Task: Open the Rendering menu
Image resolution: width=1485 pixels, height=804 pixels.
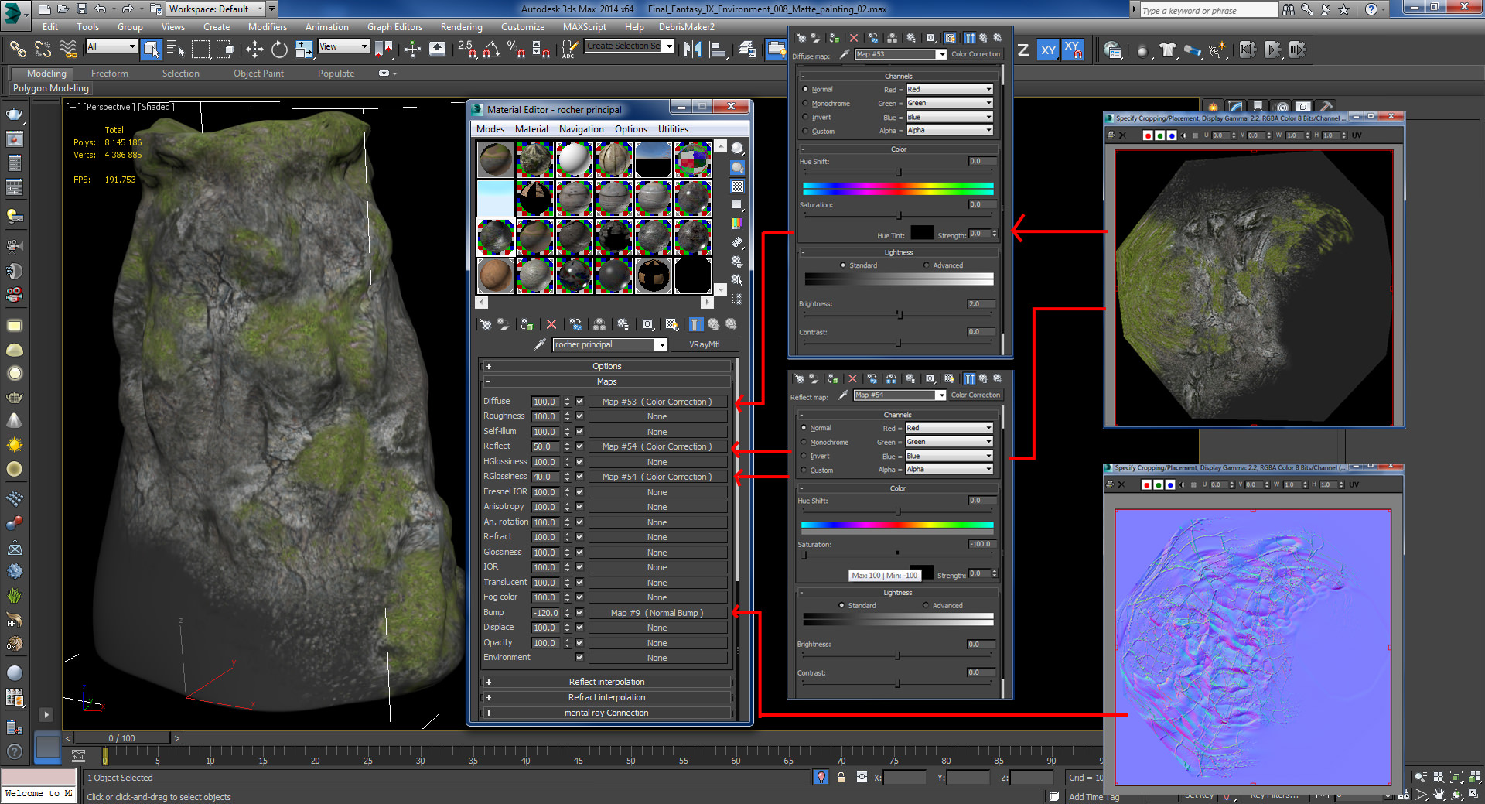Action: click(x=461, y=27)
